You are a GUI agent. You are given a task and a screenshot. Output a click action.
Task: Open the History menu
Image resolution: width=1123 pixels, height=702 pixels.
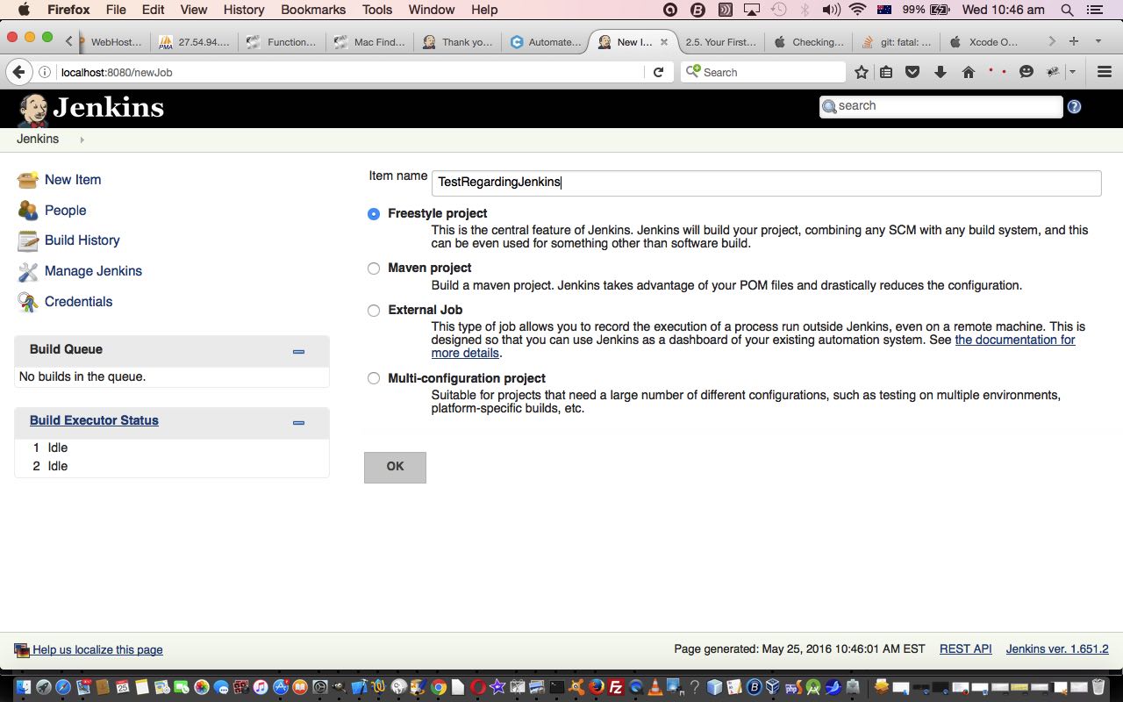click(x=244, y=10)
